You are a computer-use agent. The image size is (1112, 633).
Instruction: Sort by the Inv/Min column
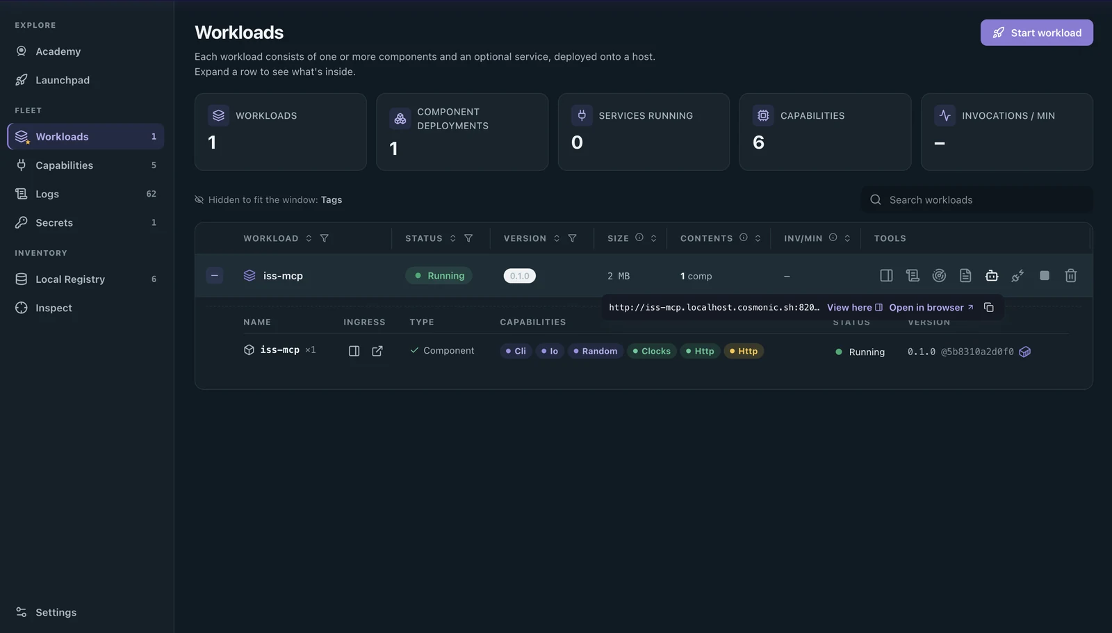point(847,238)
